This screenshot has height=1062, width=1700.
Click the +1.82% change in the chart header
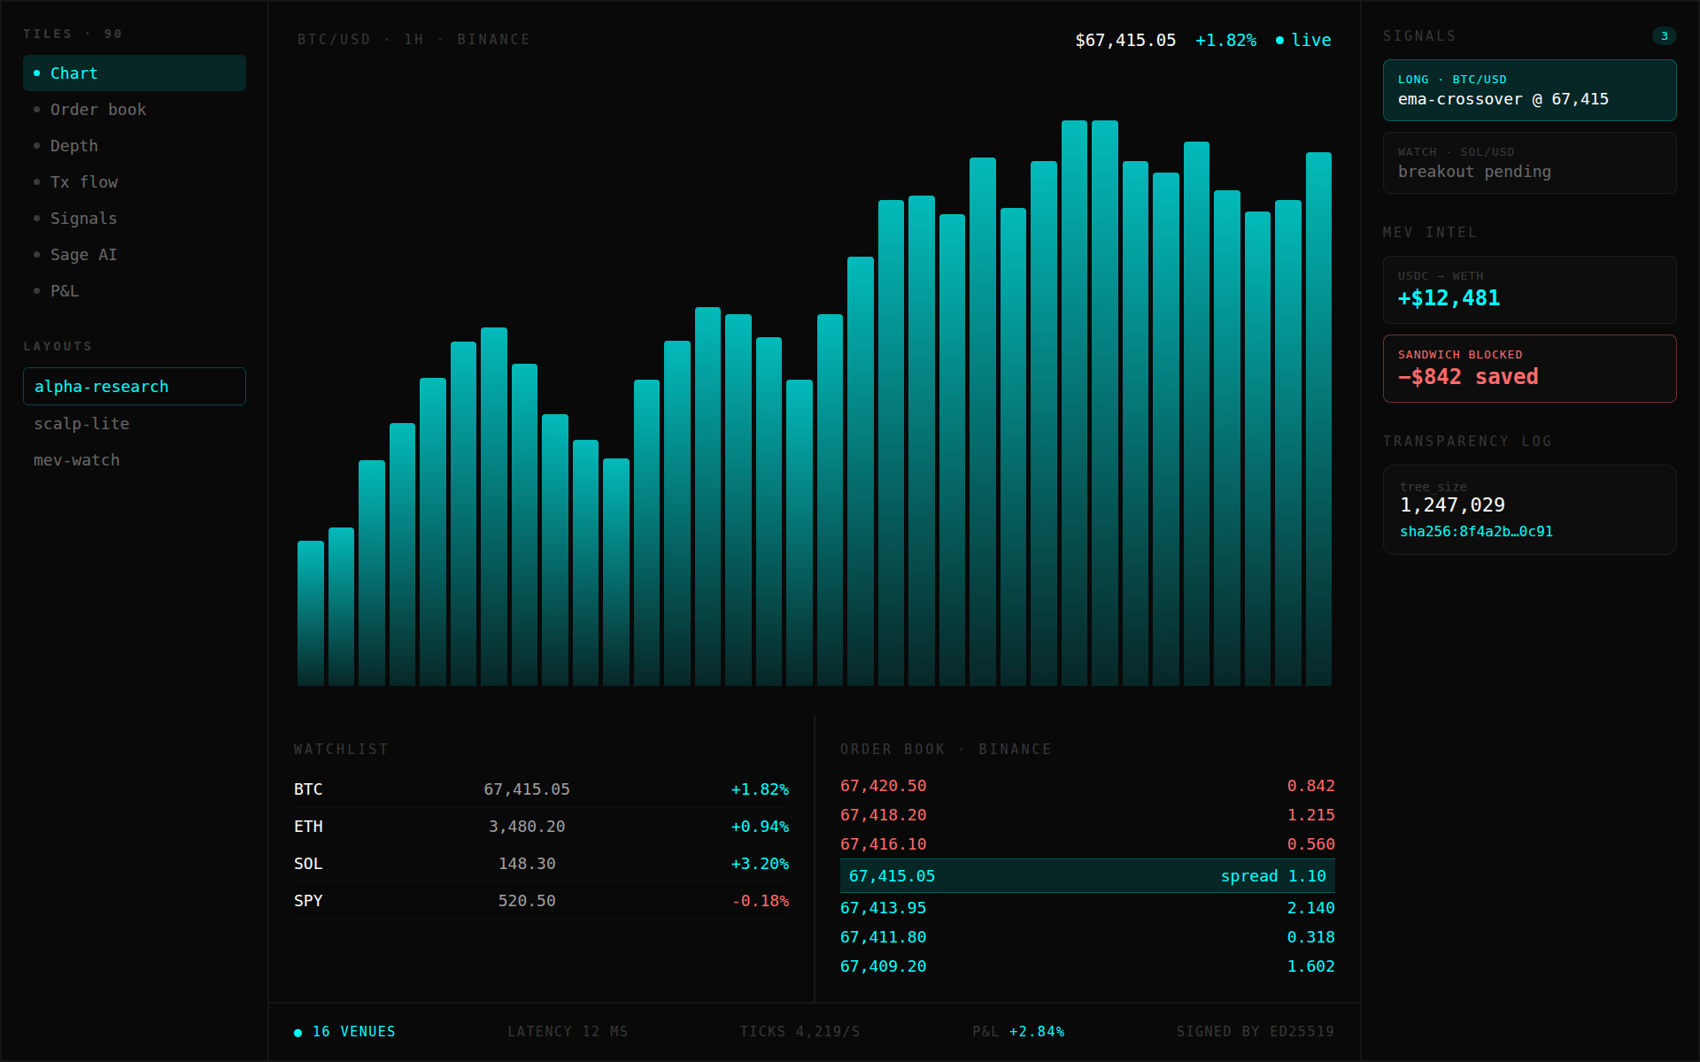tap(1225, 40)
